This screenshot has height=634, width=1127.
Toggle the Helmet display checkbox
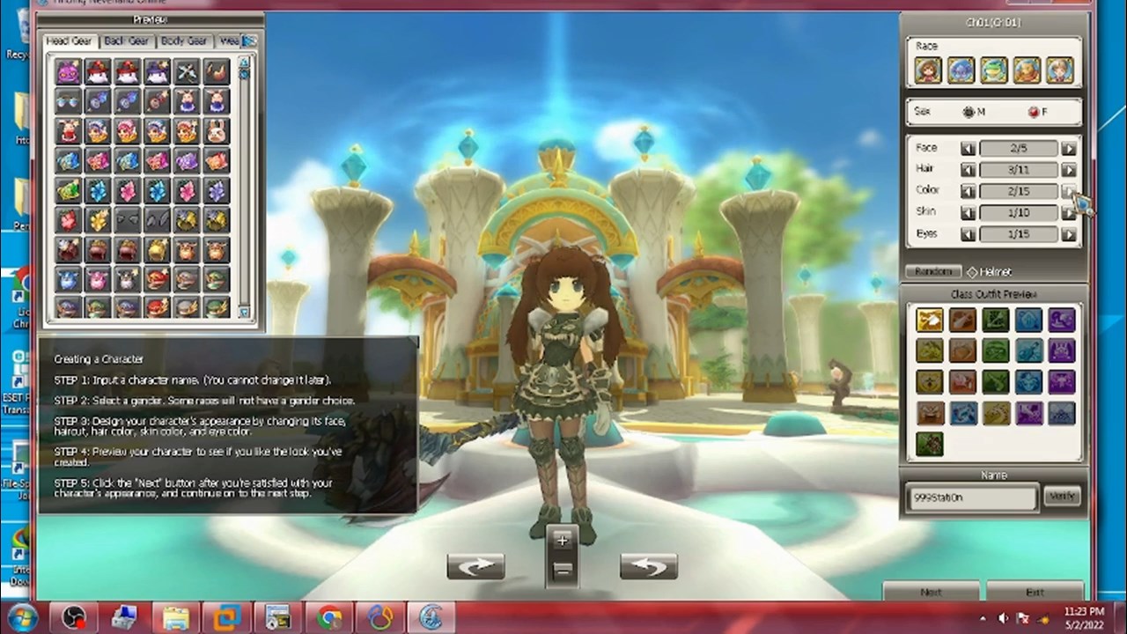(x=972, y=272)
